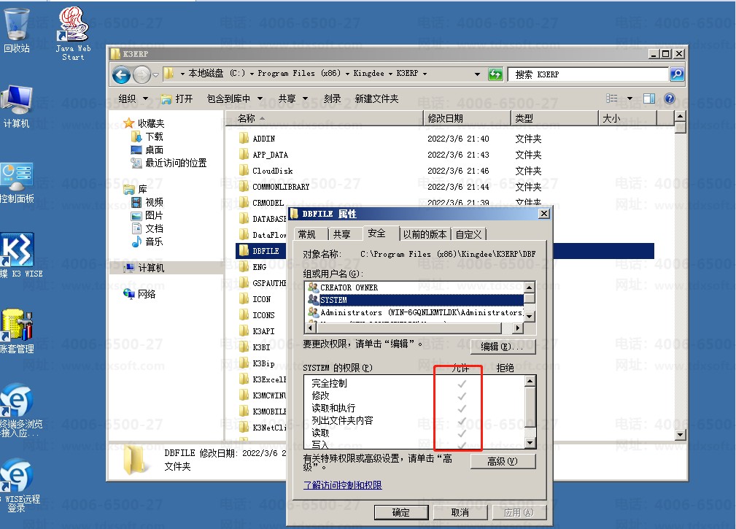Open the Recycle Bin desktop icon
The image size is (736, 529).
tap(17, 30)
